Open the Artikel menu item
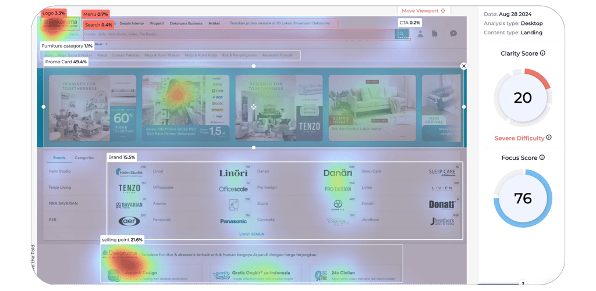This screenshot has height=291, width=596. click(x=214, y=23)
